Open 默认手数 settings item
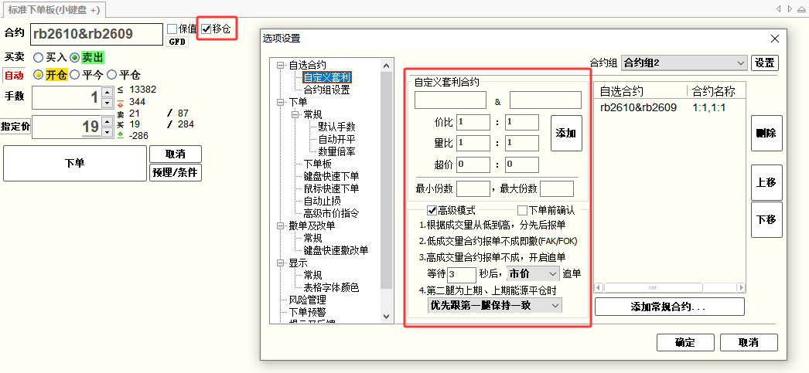The height and width of the screenshot is (373, 809). pyautogui.click(x=336, y=127)
